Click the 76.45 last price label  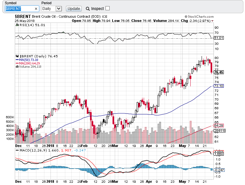219,72
